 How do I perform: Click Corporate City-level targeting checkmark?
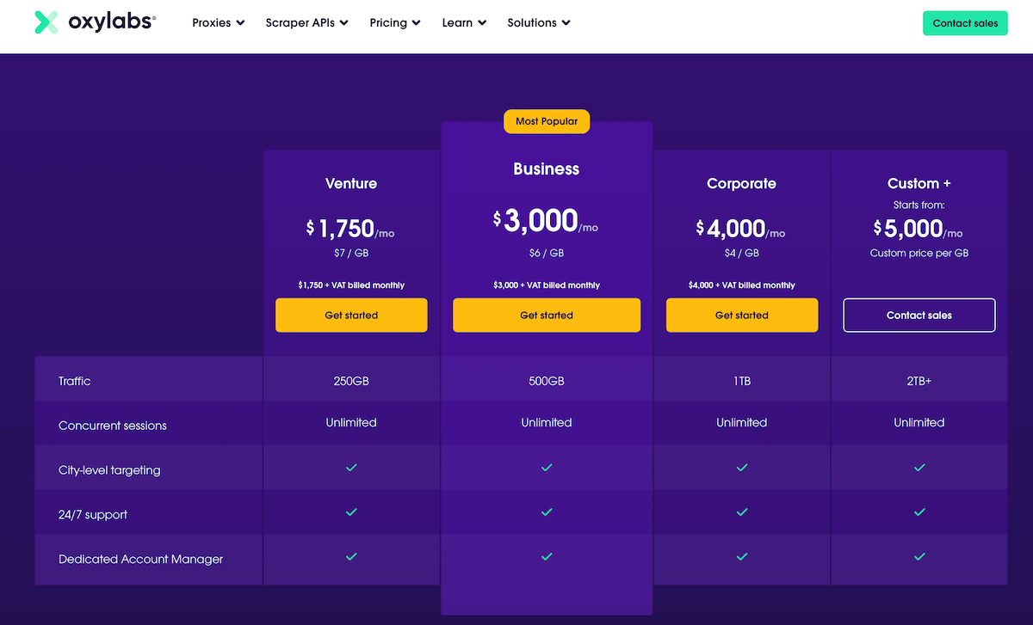742,467
